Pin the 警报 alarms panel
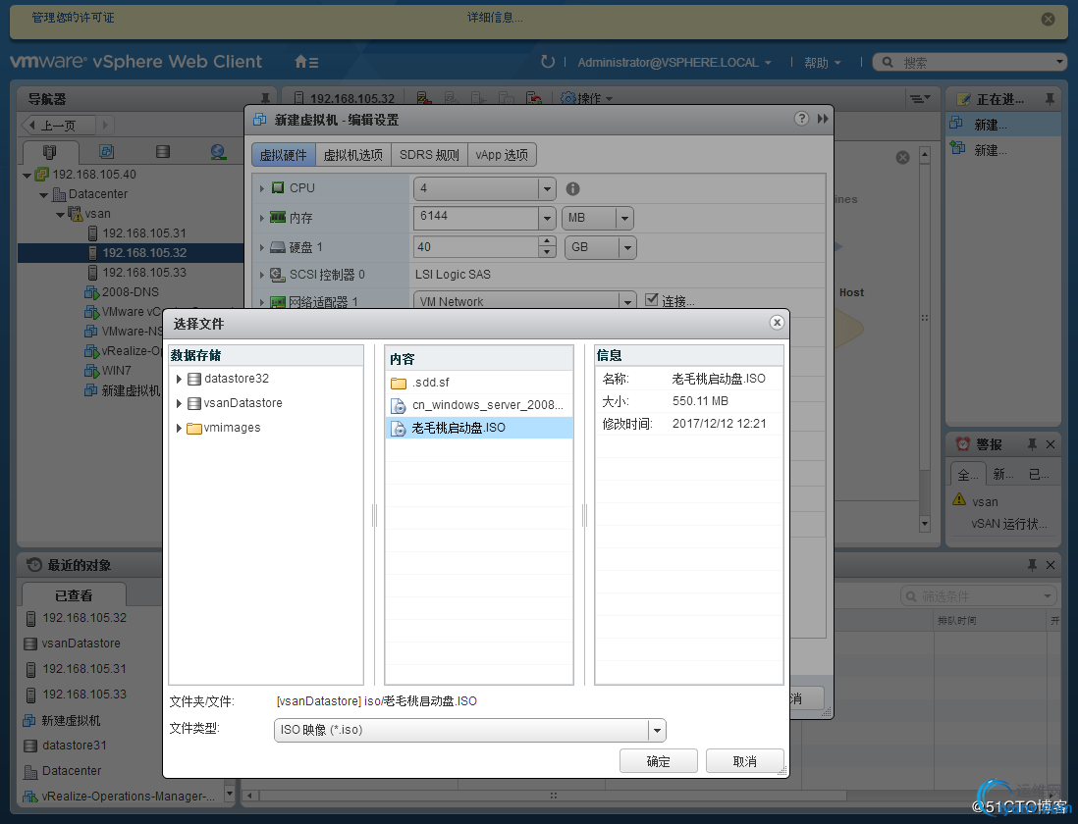 coord(1032,444)
